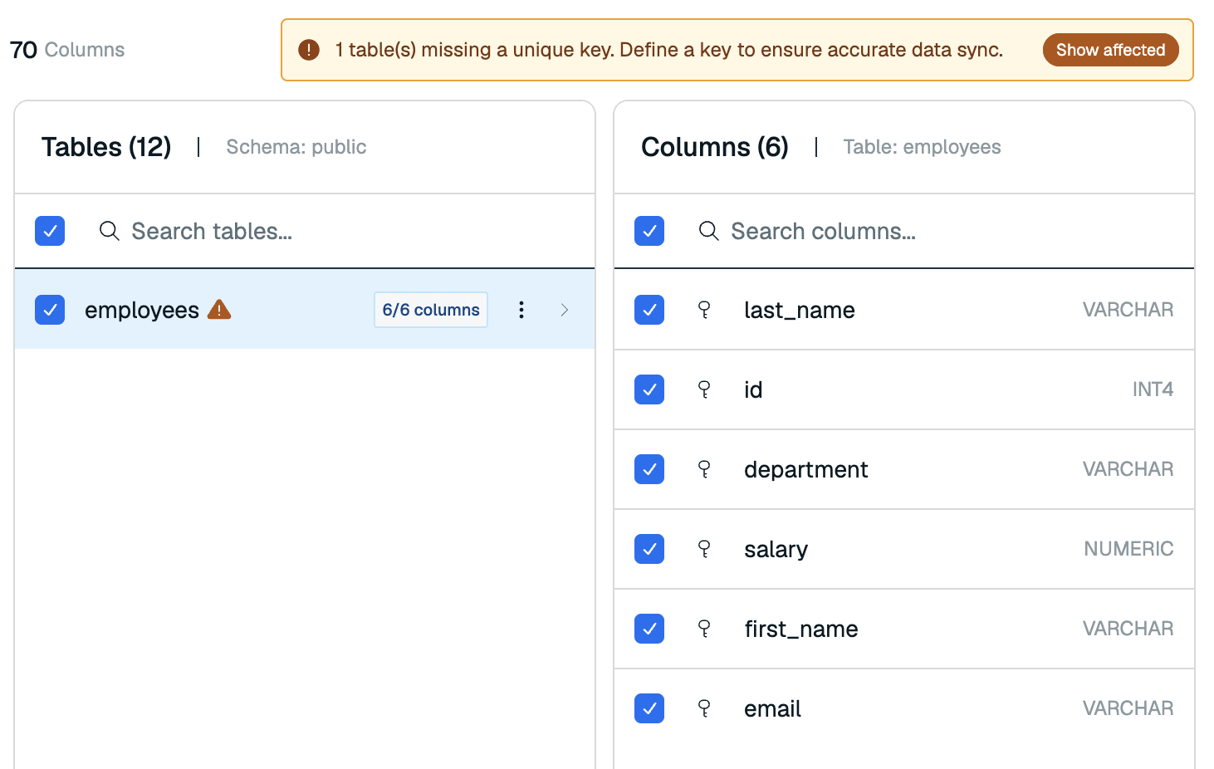Toggle the select-all columns checkbox
Viewport: 1214px width, 769px height.
(x=649, y=231)
